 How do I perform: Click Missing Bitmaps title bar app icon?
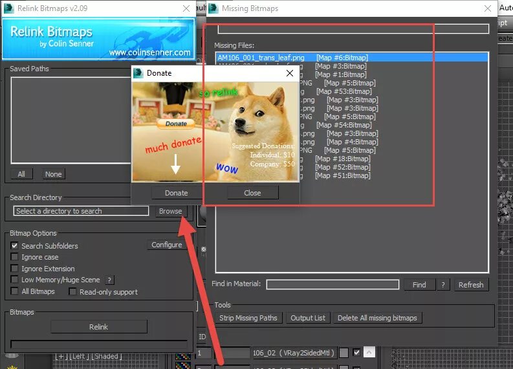coord(213,8)
